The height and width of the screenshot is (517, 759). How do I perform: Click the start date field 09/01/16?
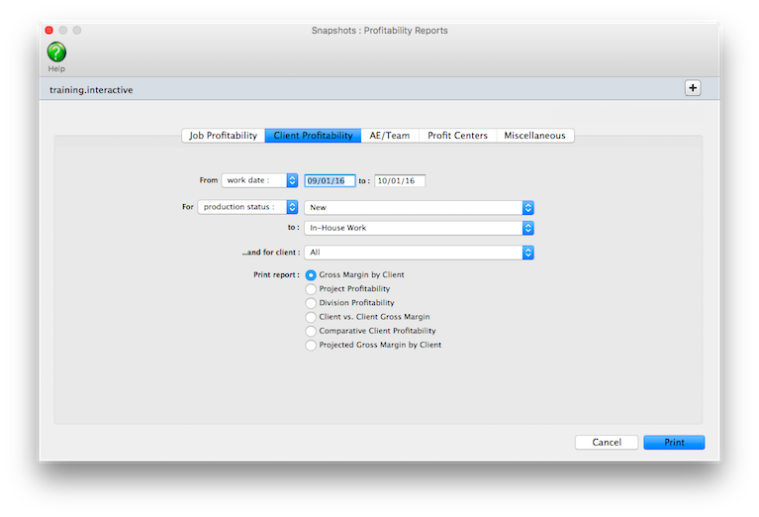(330, 181)
